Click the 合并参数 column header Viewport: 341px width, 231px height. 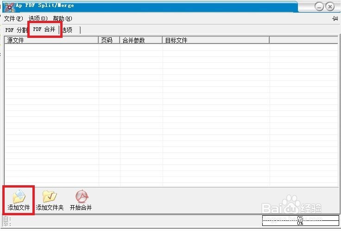click(141, 40)
